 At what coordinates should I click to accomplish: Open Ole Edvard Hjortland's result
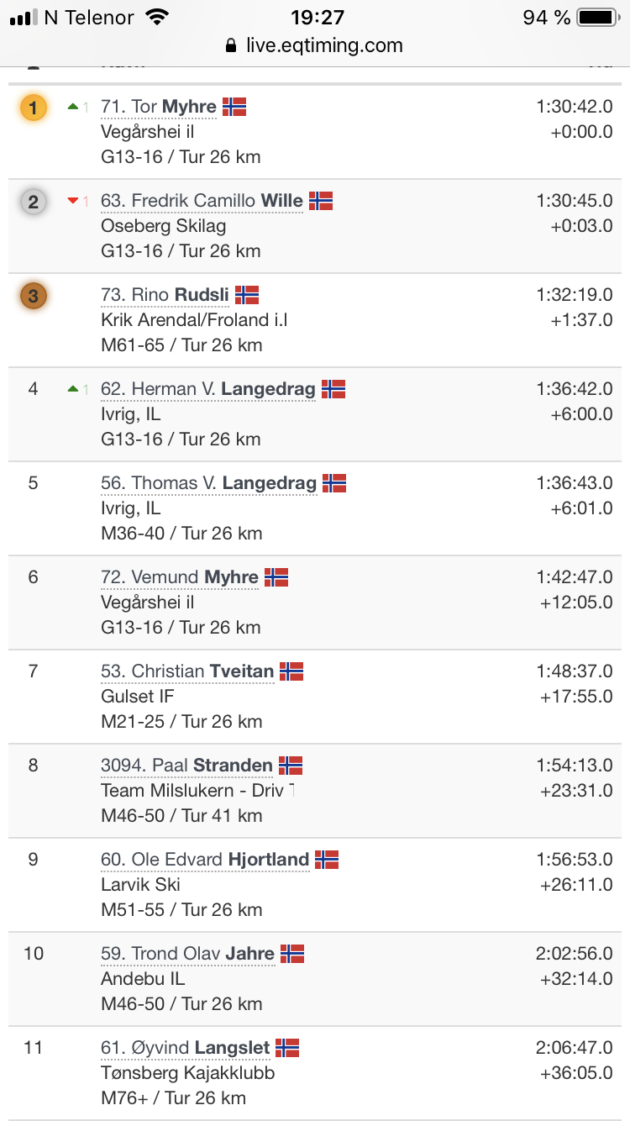[205, 860]
